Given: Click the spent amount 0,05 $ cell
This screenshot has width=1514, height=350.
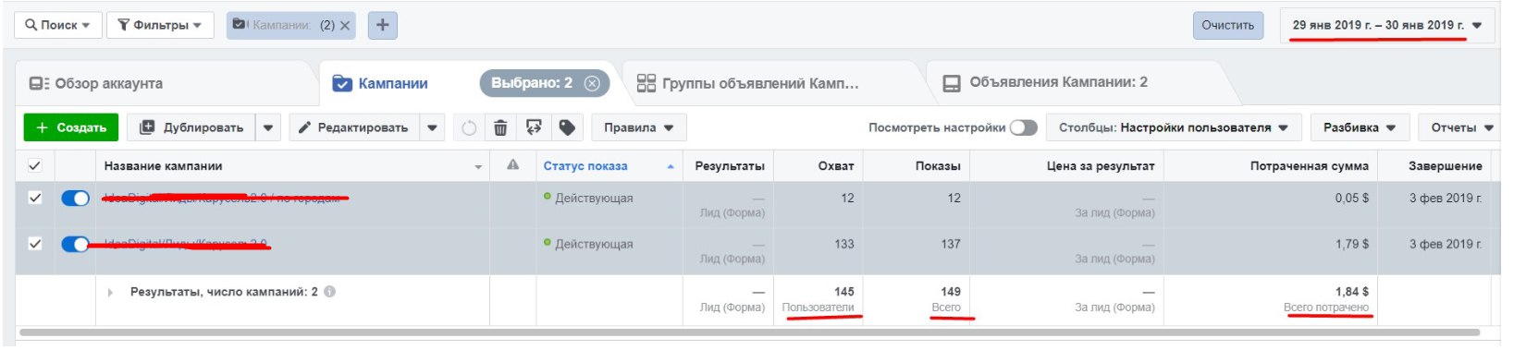Looking at the screenshot, I should 1351,198.
